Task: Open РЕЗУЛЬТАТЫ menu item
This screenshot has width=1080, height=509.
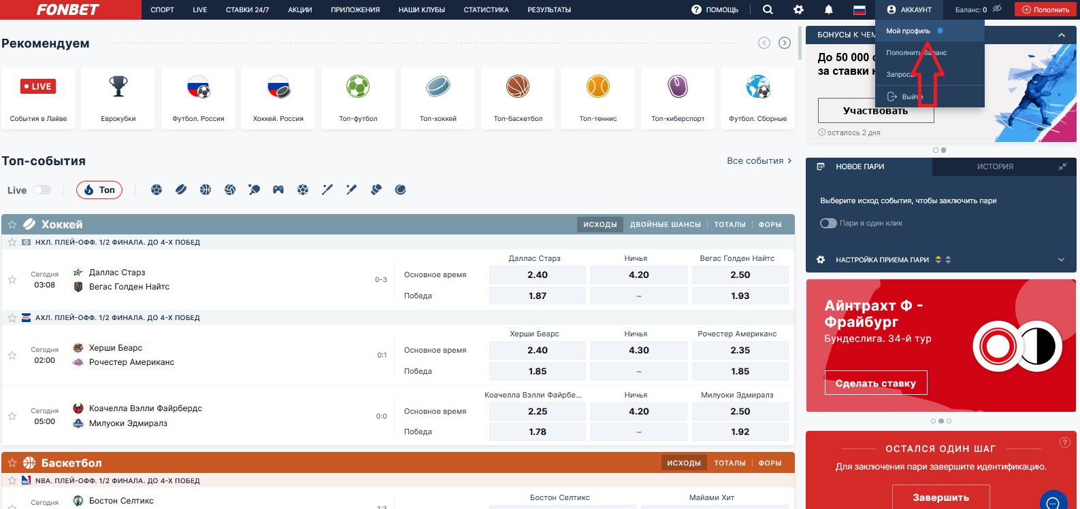Action: pyautogui.click(x=549, y=10)
